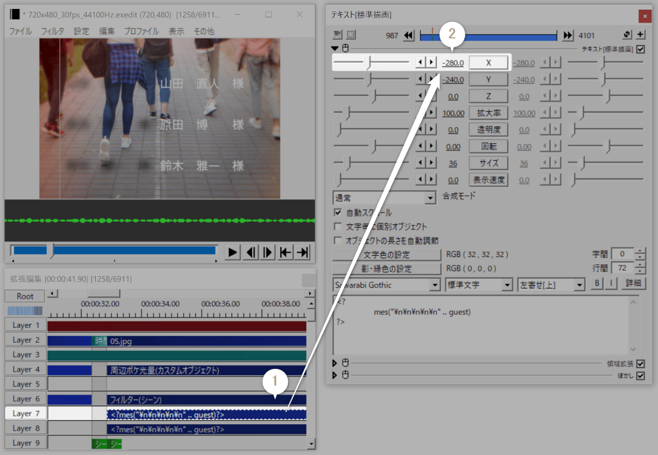Click the 文字色の設定 button
This screenshot has width=658, height=455.
[387, 254]
